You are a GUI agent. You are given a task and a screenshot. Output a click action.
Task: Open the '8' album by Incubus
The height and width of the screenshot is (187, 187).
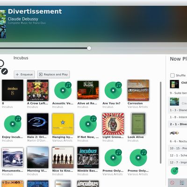13,90
